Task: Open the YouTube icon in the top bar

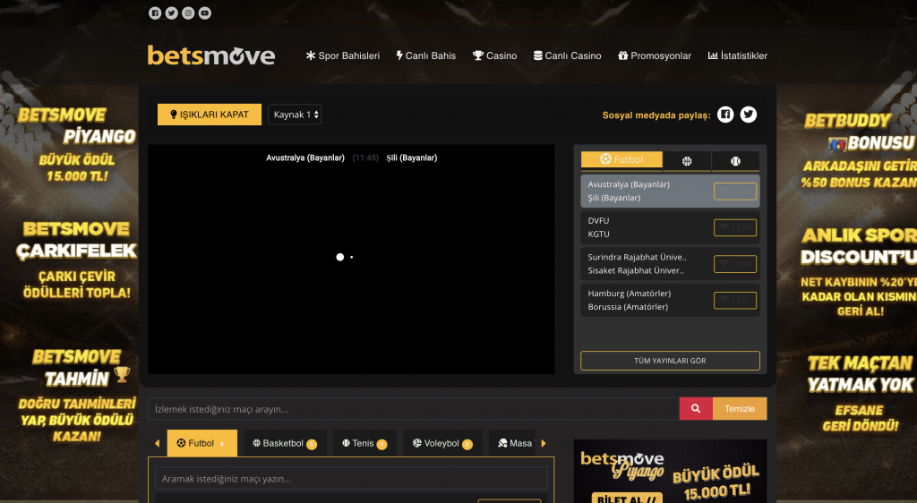Action: click(205, 13)
